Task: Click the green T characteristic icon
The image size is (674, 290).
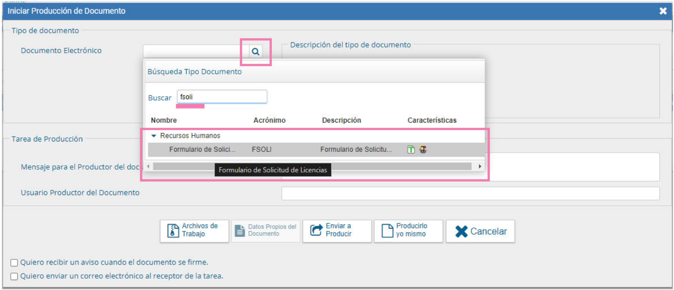Action: (411, 150)
